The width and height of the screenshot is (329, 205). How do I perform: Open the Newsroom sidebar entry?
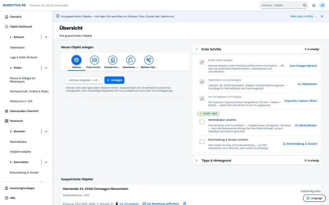coord(16,121)
